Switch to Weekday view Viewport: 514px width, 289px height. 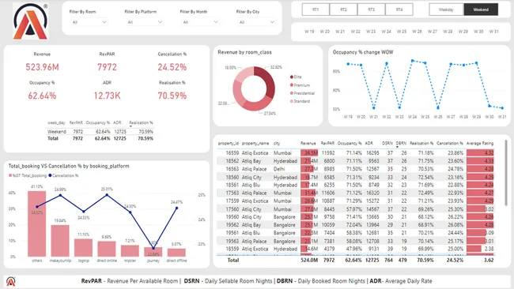point(446,9)
